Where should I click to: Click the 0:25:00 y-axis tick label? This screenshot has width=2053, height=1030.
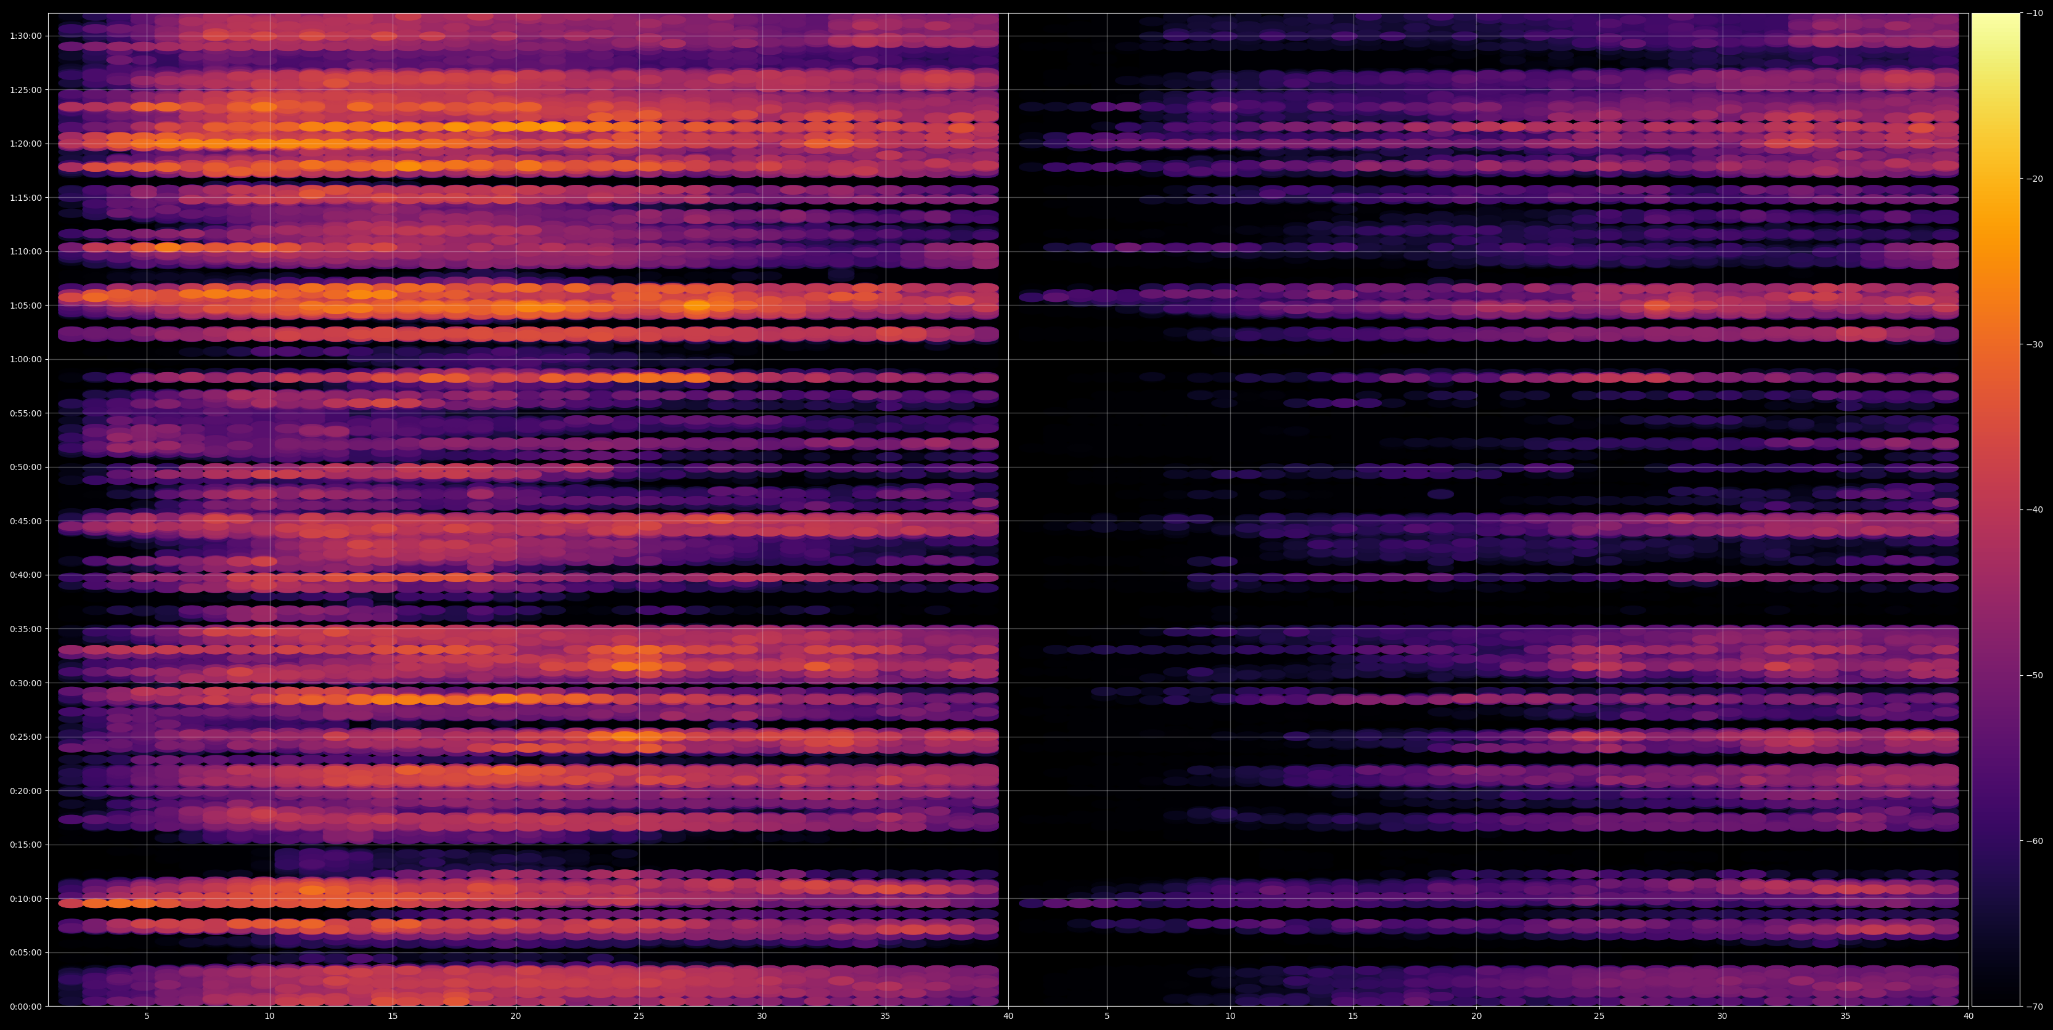point(27,737)
